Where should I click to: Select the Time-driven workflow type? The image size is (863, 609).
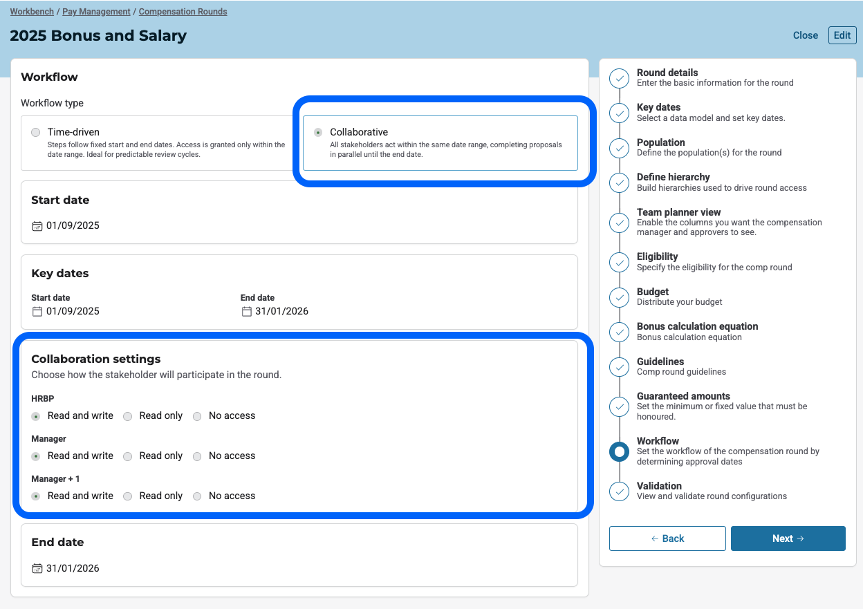pyautogui.click(x=36, y=133)
